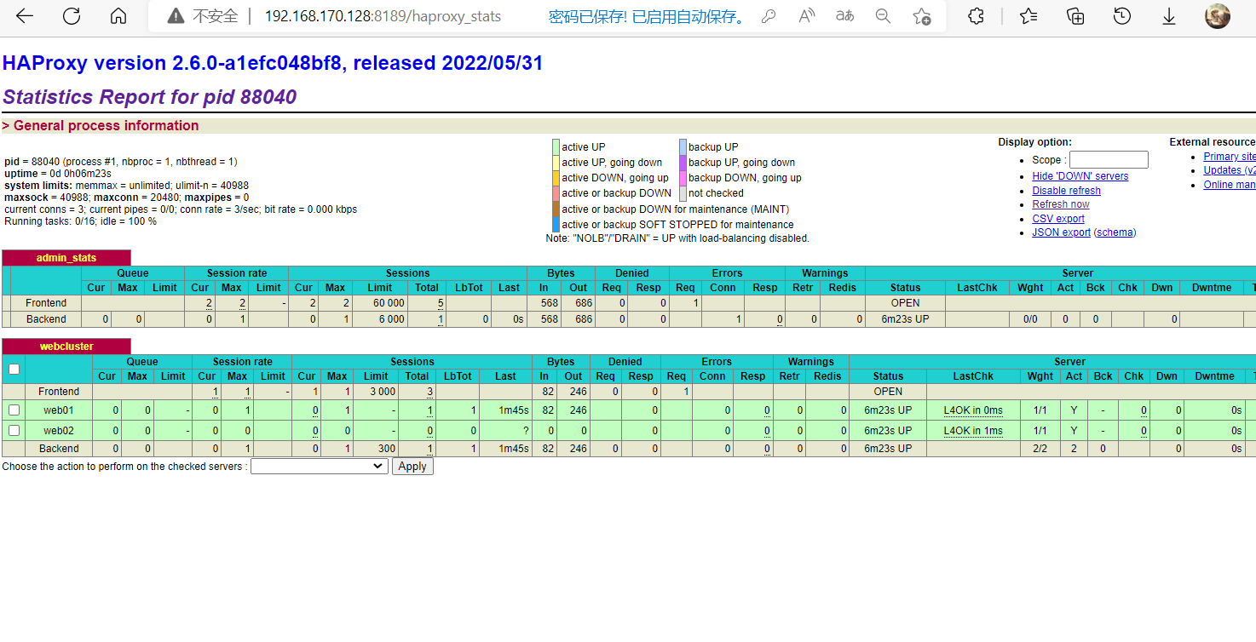Click the '0/0' admin_stats weight cell
Image resolution: width=1256 pixels, height=642 pixels.
pos(1029,319)
